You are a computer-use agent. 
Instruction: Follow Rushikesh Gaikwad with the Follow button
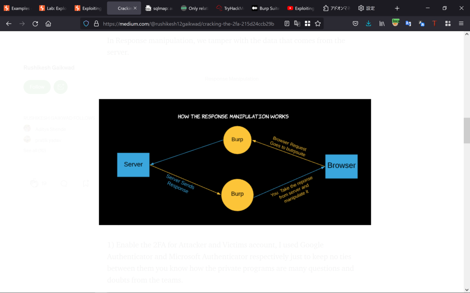point(37,87)
